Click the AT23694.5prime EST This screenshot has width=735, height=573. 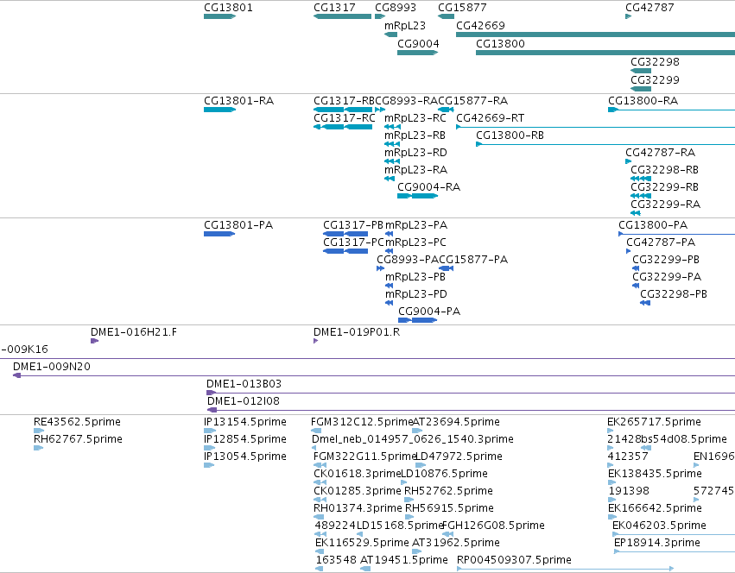pos(417,431)
